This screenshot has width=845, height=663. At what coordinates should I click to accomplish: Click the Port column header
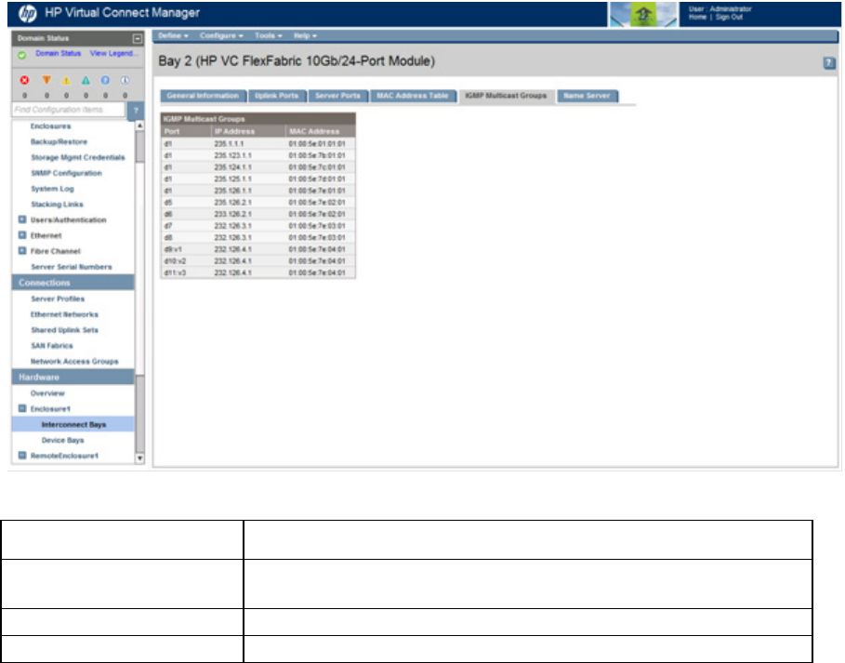point(186,131)
